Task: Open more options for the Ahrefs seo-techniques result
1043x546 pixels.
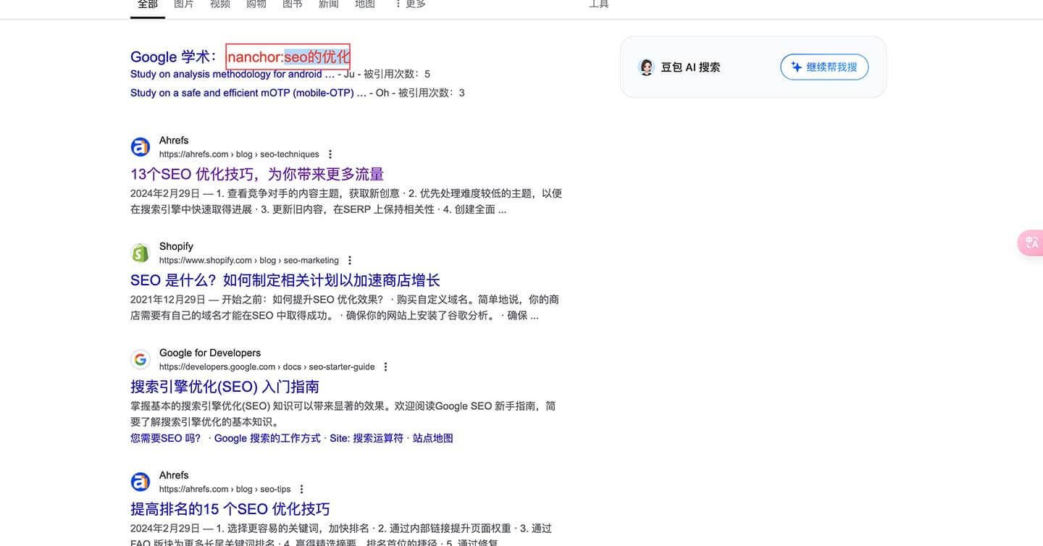Action: (330, 154)
